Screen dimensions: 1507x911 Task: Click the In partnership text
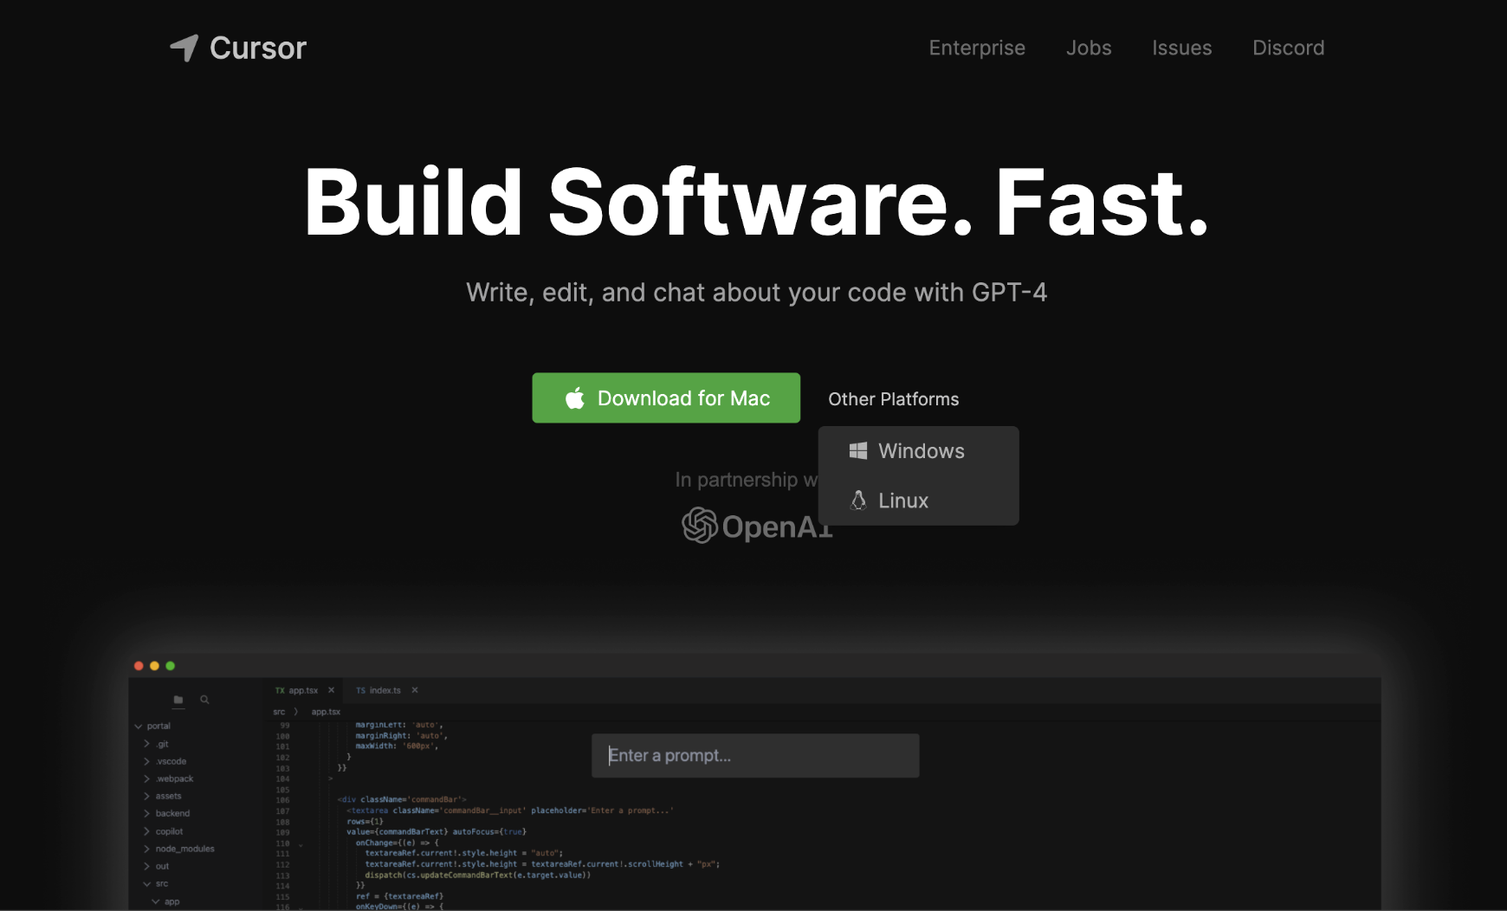[747, 479]
